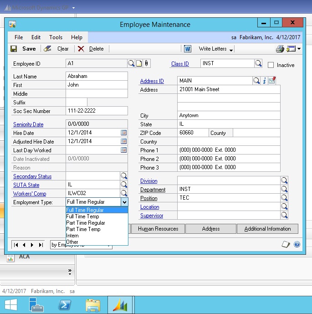The height and width of the screenshot is (314, 312).
Task: Open the Help menu
Action: click(x=77, y=37)
